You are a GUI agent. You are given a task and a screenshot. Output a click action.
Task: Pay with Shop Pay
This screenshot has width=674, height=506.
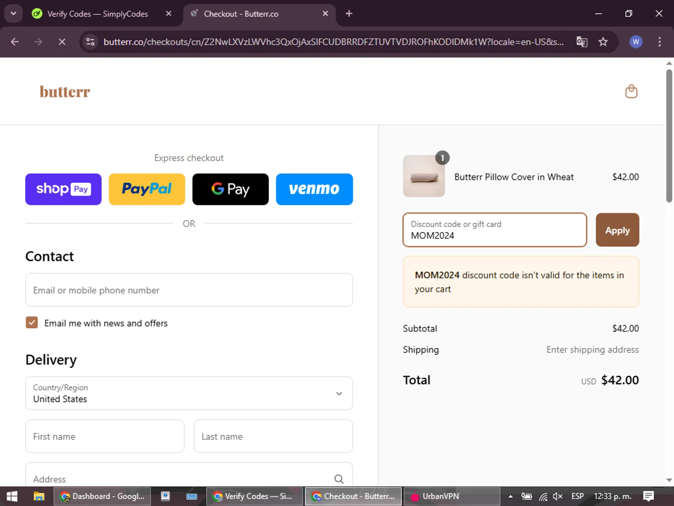click(63, 189)
